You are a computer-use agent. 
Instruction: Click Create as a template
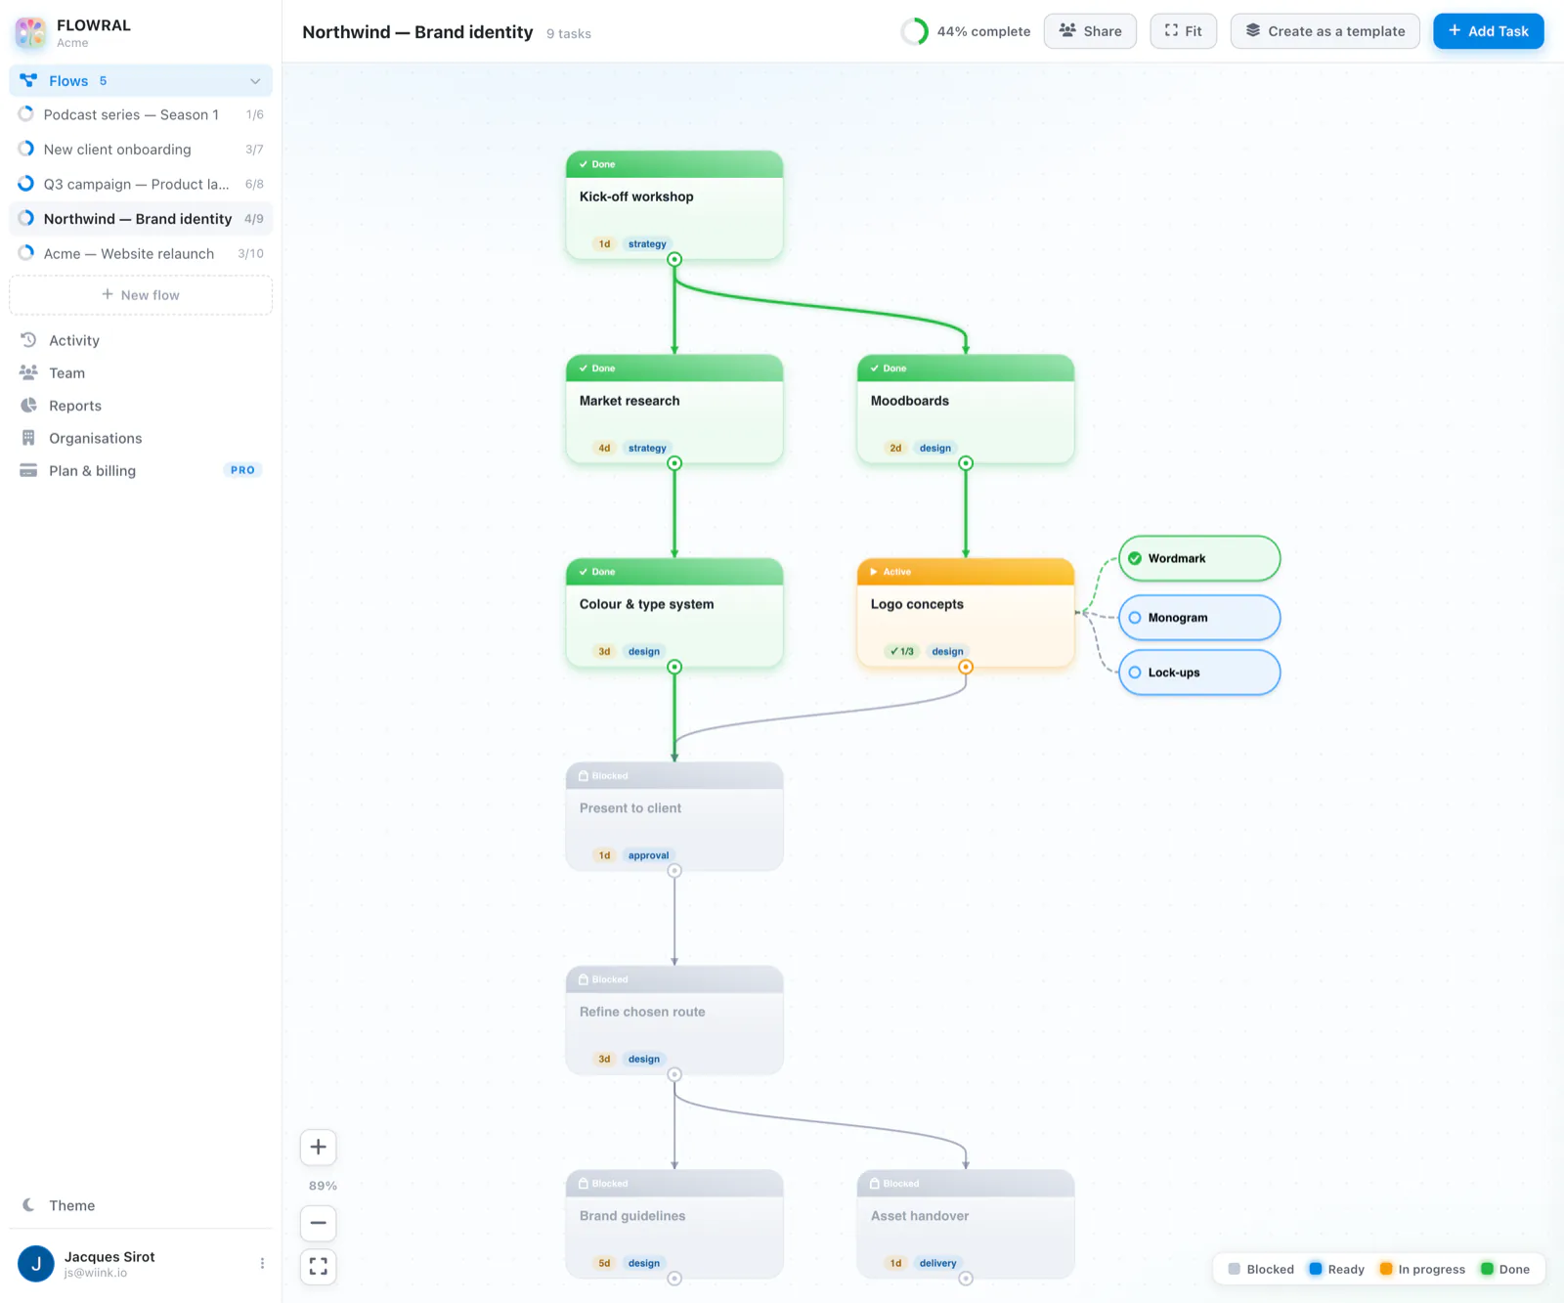coord(1325,31)
